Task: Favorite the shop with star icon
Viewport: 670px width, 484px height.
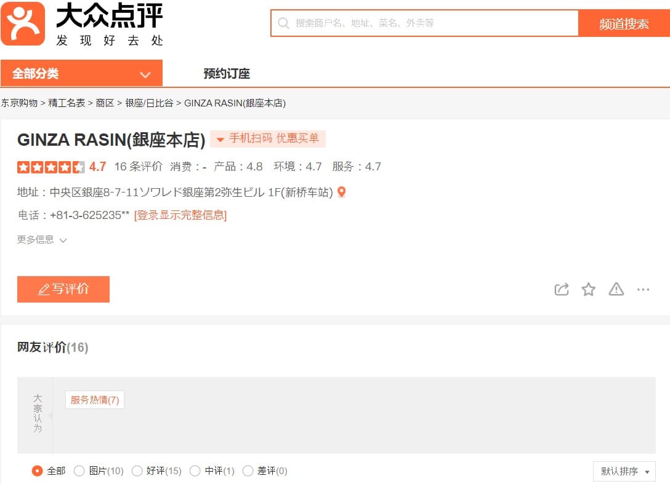Action: click(x=588, y=290)
